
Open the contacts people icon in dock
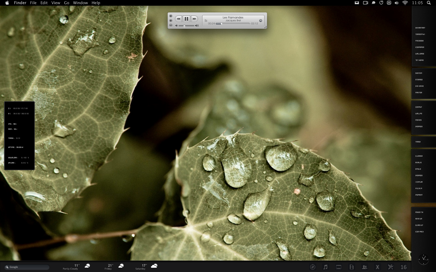(364, 267)
